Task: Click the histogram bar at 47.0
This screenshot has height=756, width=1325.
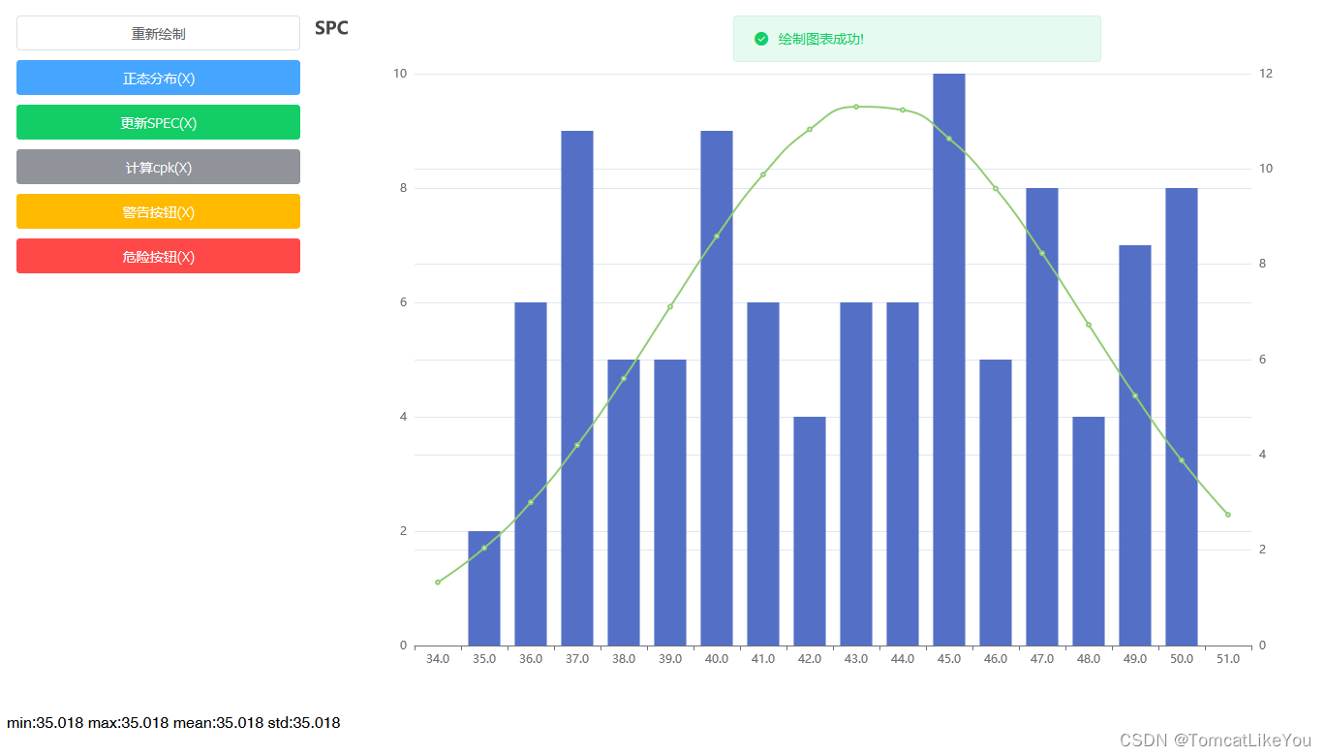Action: [x=1042, y=417]
